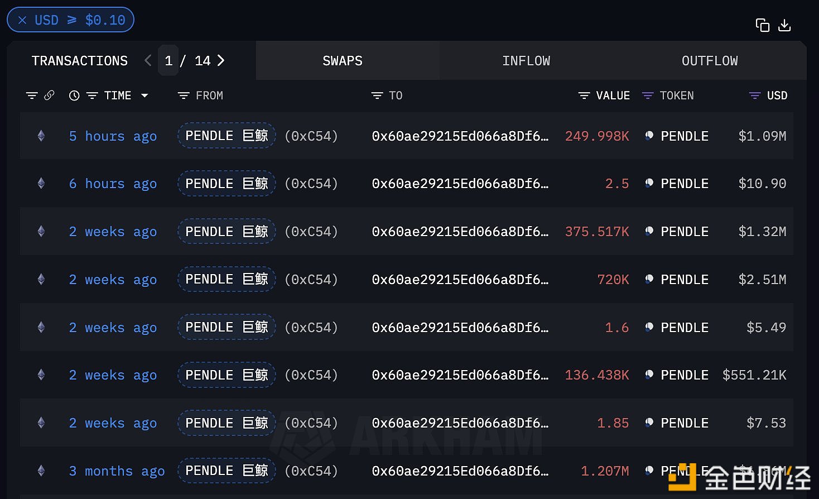Click the $7.53 USD amount
This screenshot has height=499, width=819.
[766, 423]
